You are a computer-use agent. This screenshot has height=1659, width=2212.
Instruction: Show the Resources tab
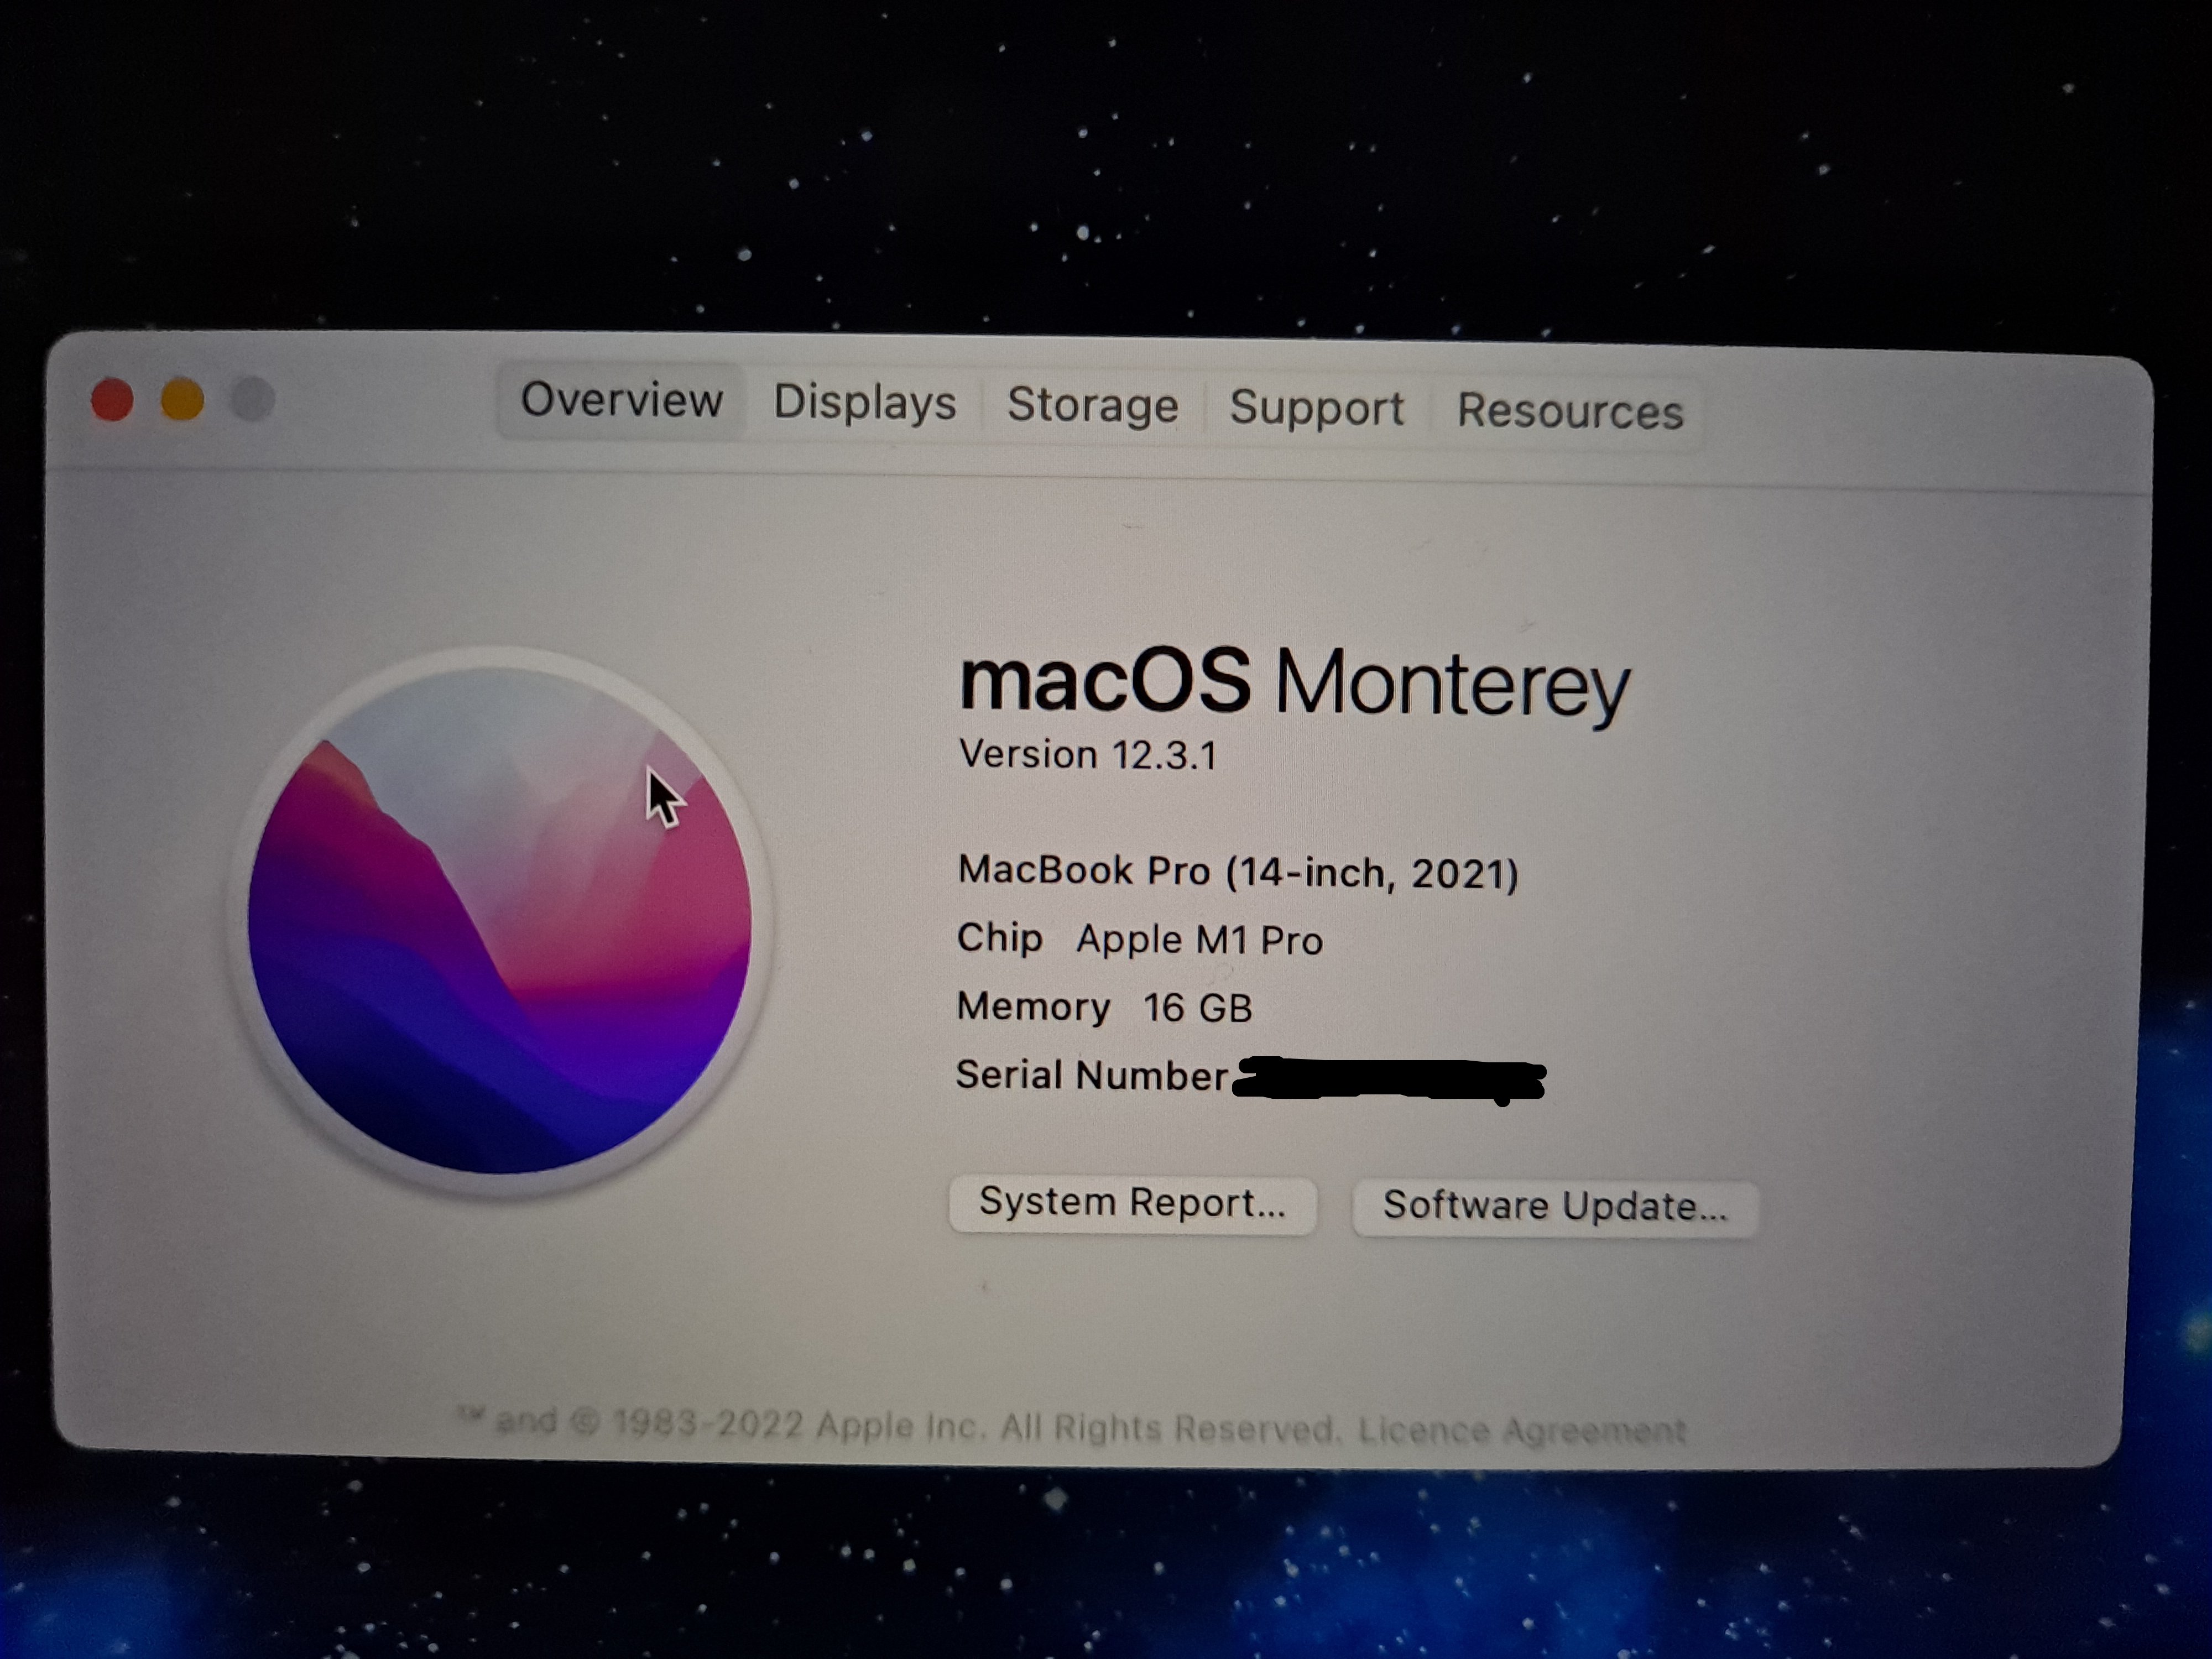1569,411
